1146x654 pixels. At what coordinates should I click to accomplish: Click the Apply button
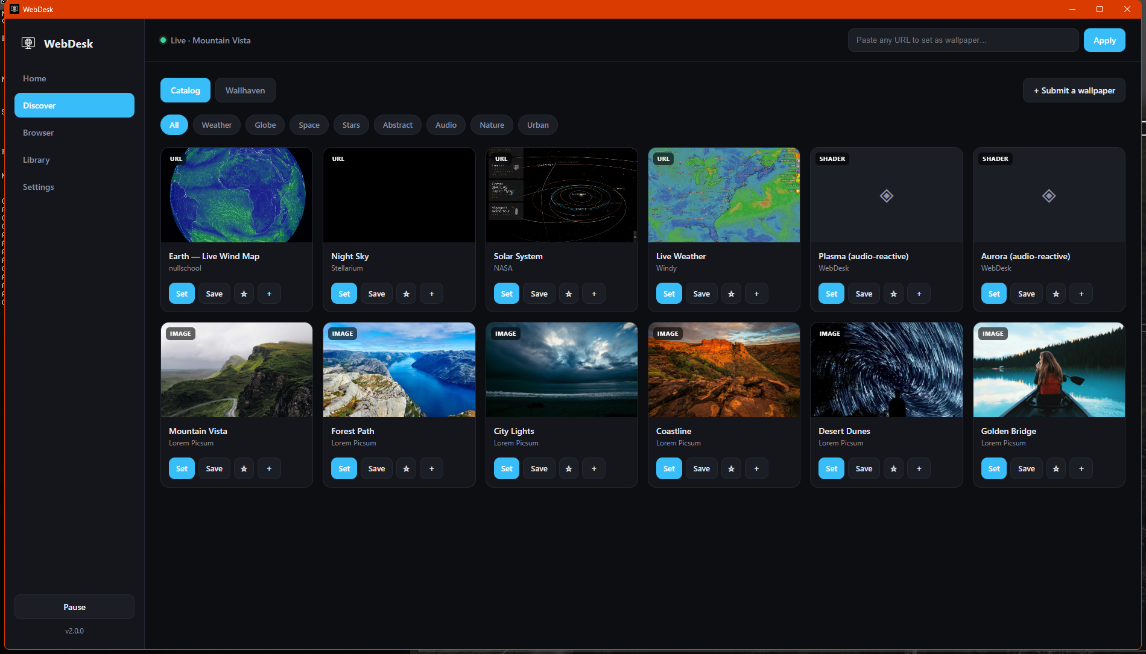point(1104,40)
